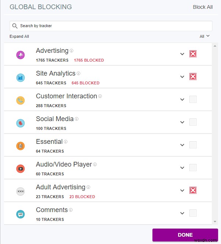Image resolution: width=221 pixels, height=244 pixels.
Task: Block all Customer Interaction trackers checkbox
Action: point(193,99)
